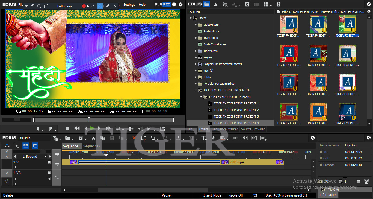
Task: Play the preview with the green Play button
Action: tap(93, 128)
